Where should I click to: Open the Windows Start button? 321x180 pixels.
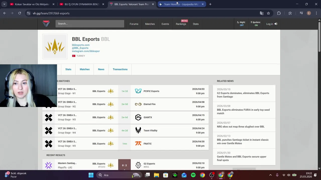pos(91,175)
